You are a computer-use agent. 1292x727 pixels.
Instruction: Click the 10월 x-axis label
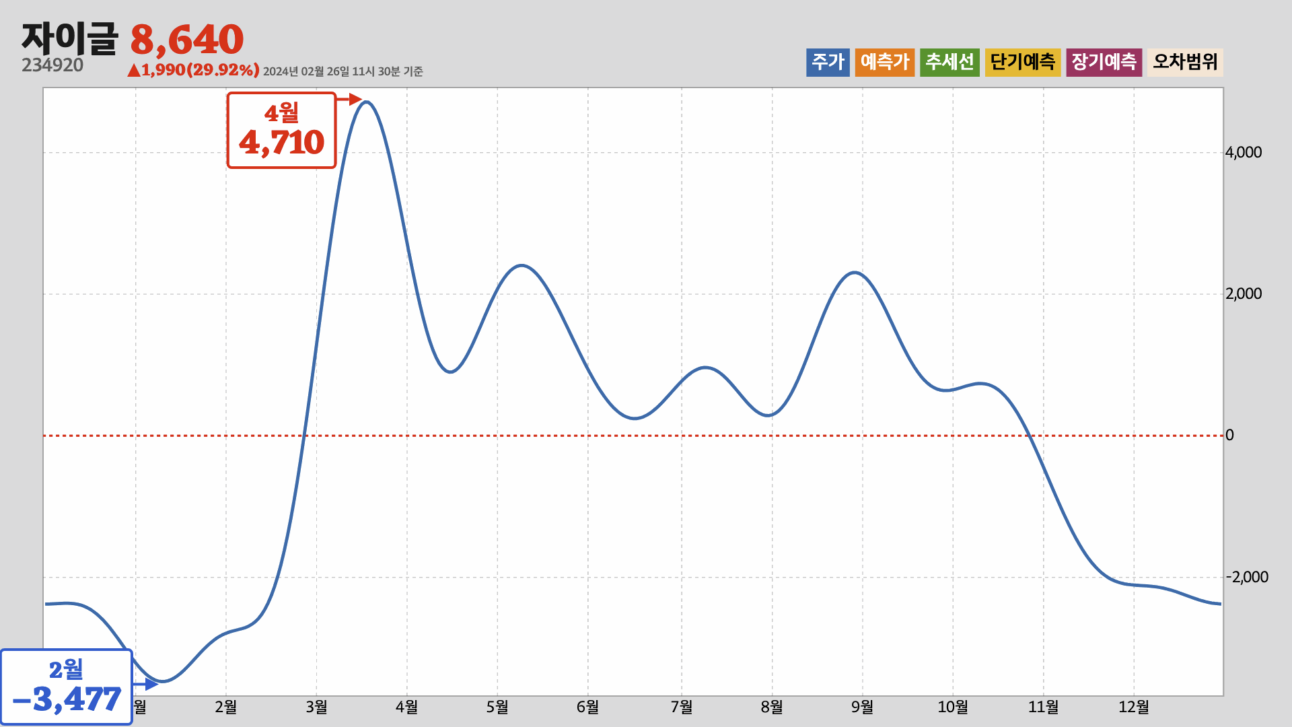[x=953, y=707]
